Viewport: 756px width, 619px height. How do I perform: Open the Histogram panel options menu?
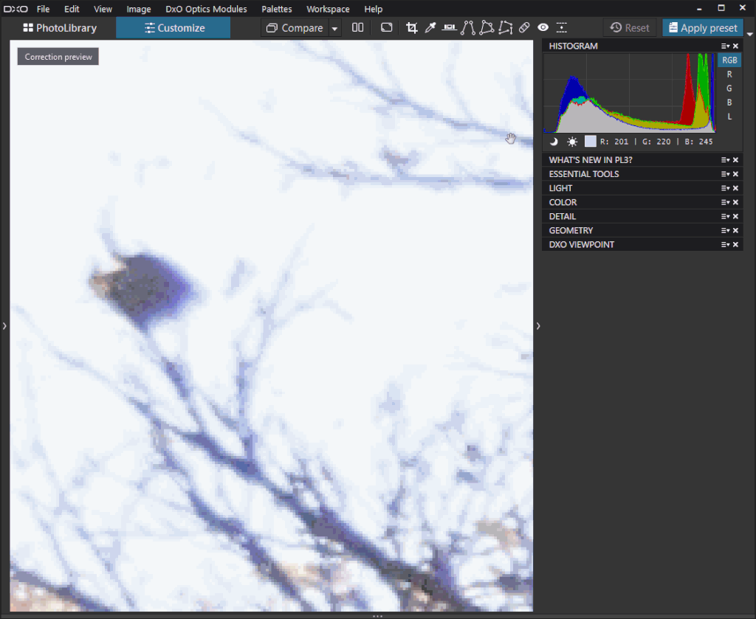pyautogui.click(x=724, y=46)
